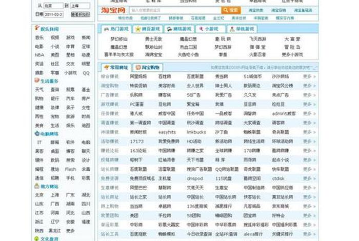Viewport: 359px width, 241px height.
Task: Expand 更多 in the dnspod row
Action: pyautogui.click(x=309, y=178)
